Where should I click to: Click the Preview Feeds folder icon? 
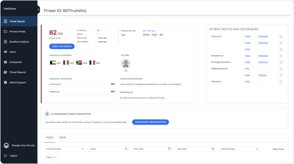coord(5,31)
